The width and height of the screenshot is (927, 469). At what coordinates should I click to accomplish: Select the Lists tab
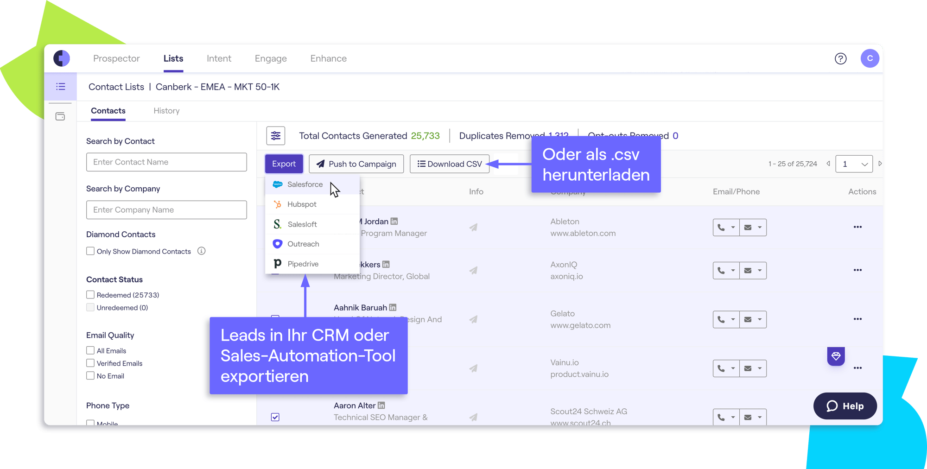173,58
